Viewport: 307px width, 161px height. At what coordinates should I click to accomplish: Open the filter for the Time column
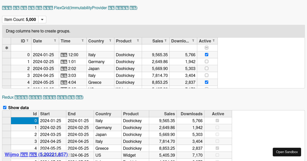pyautogui.click(x=82, y=40)
